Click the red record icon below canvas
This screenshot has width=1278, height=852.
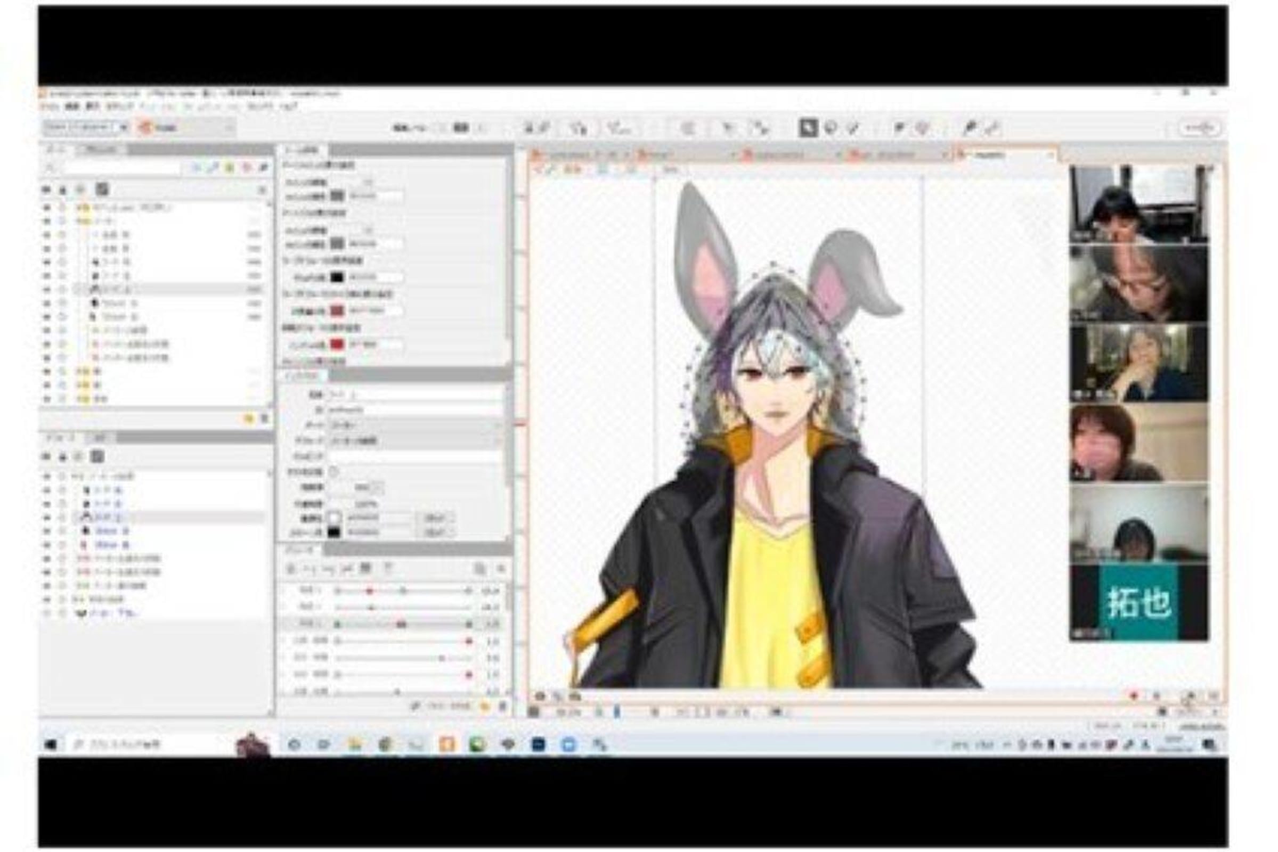coord(1134,695)
